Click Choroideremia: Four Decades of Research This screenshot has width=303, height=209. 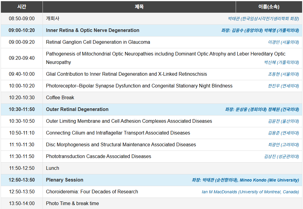click(92, 192)
